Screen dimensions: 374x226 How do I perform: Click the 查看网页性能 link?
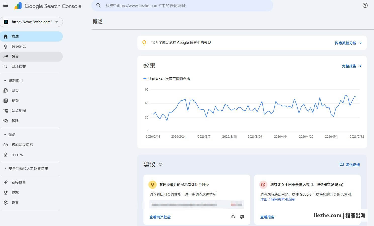[x=160, y=217]
